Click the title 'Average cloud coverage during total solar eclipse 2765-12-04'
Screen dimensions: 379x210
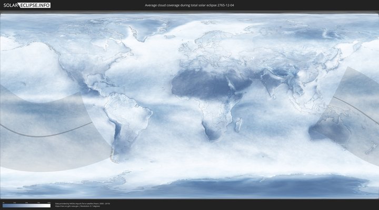(189, 5)
